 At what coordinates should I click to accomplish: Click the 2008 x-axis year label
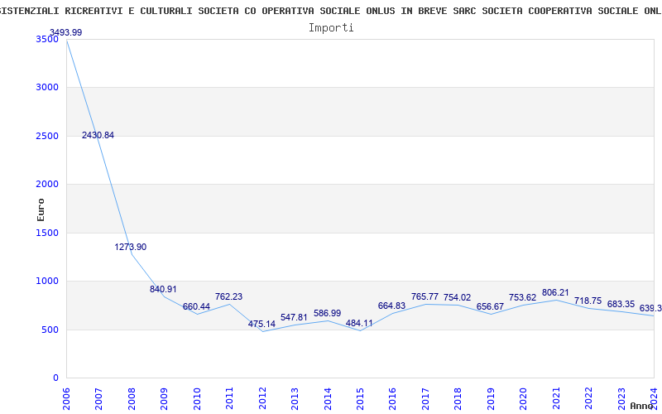click(x=132, y=399)
